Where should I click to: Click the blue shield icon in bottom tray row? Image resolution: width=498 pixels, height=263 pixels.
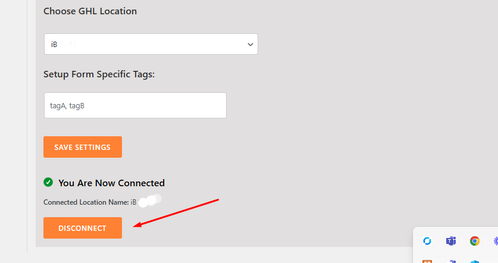(475, 261)
